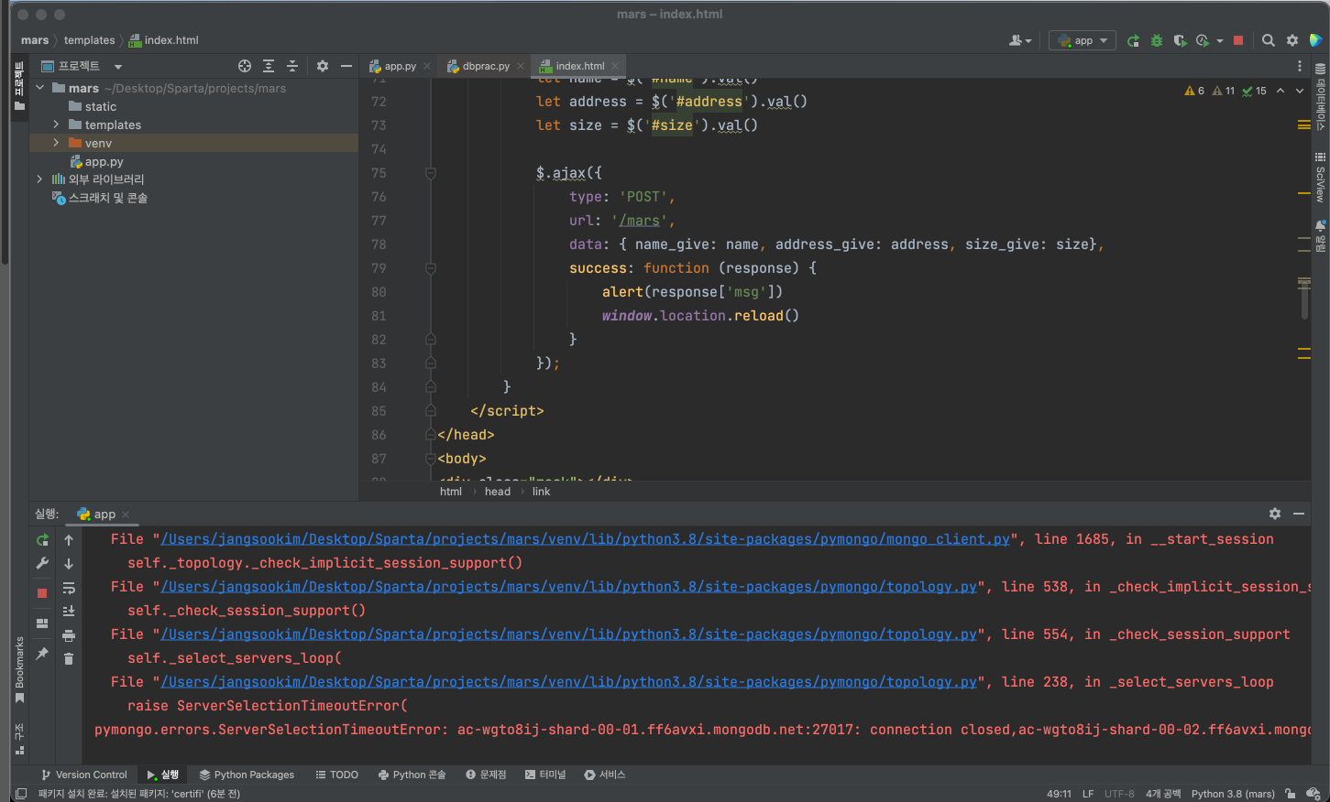Open the mongo_client.py traceback link
The image size is (1330, 802).
(586, 539)
